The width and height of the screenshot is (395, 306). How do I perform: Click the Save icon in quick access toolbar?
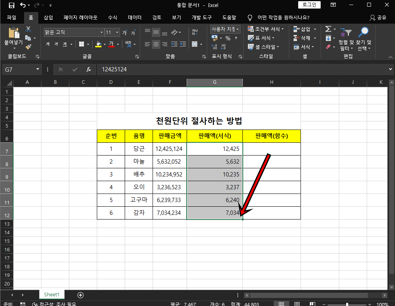[11, 5]
